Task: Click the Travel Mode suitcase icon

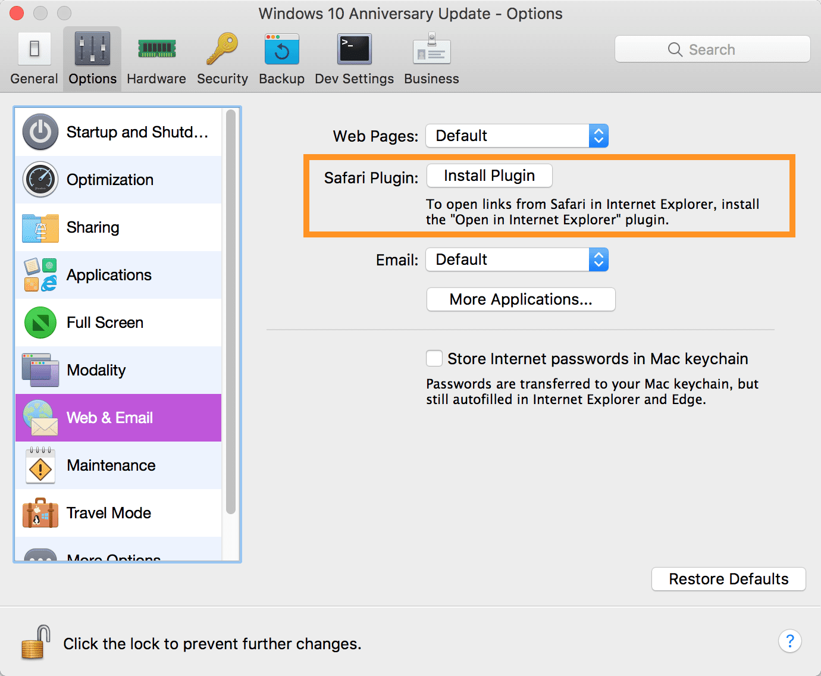Action: (40, 513)
